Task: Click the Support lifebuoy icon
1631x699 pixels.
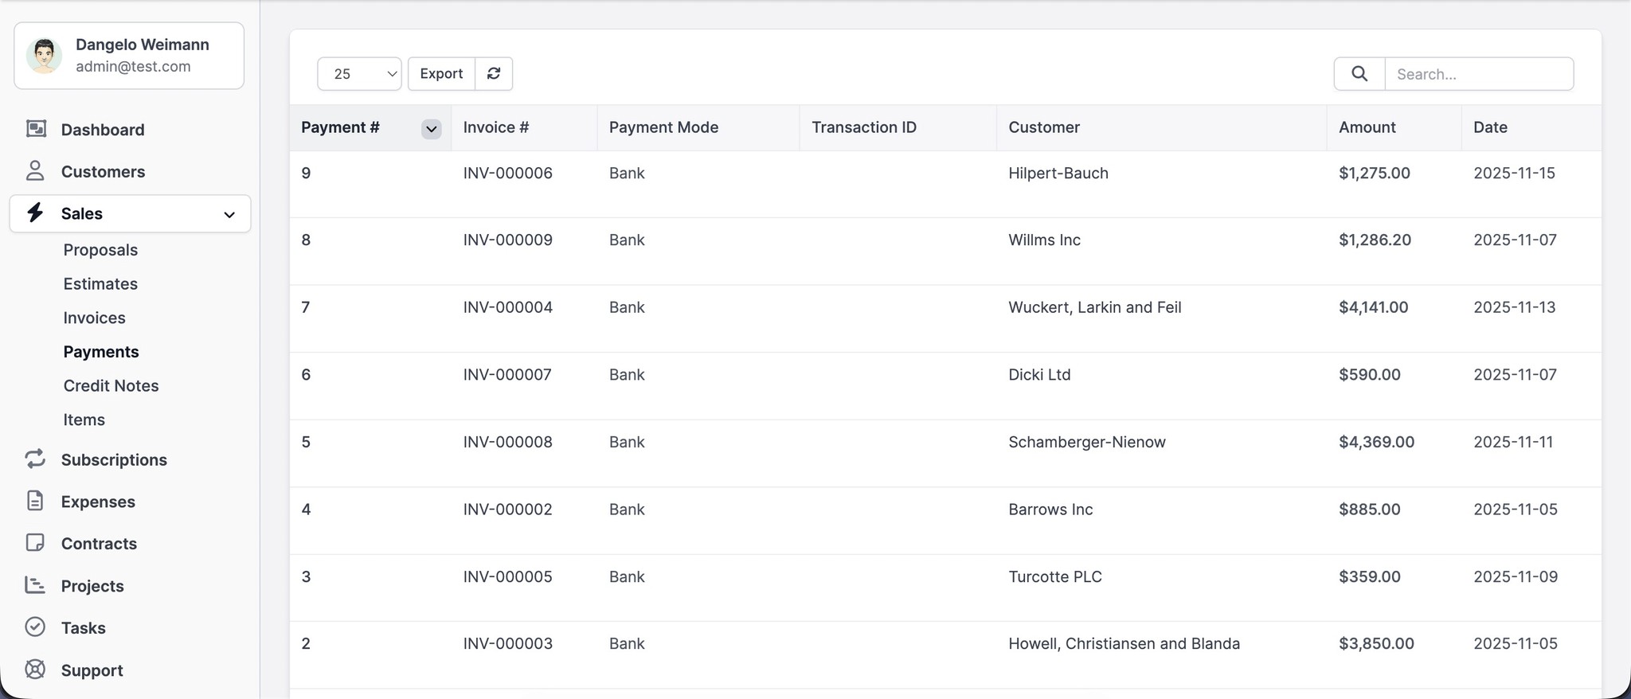Action: pos(35,670)
